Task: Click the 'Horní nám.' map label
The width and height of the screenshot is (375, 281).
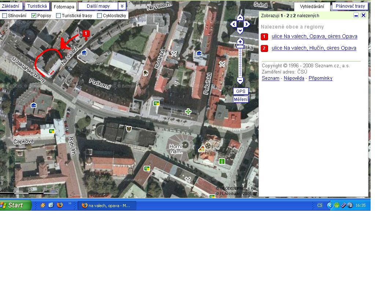Action: pyautogui.click(x=176, y=149)
